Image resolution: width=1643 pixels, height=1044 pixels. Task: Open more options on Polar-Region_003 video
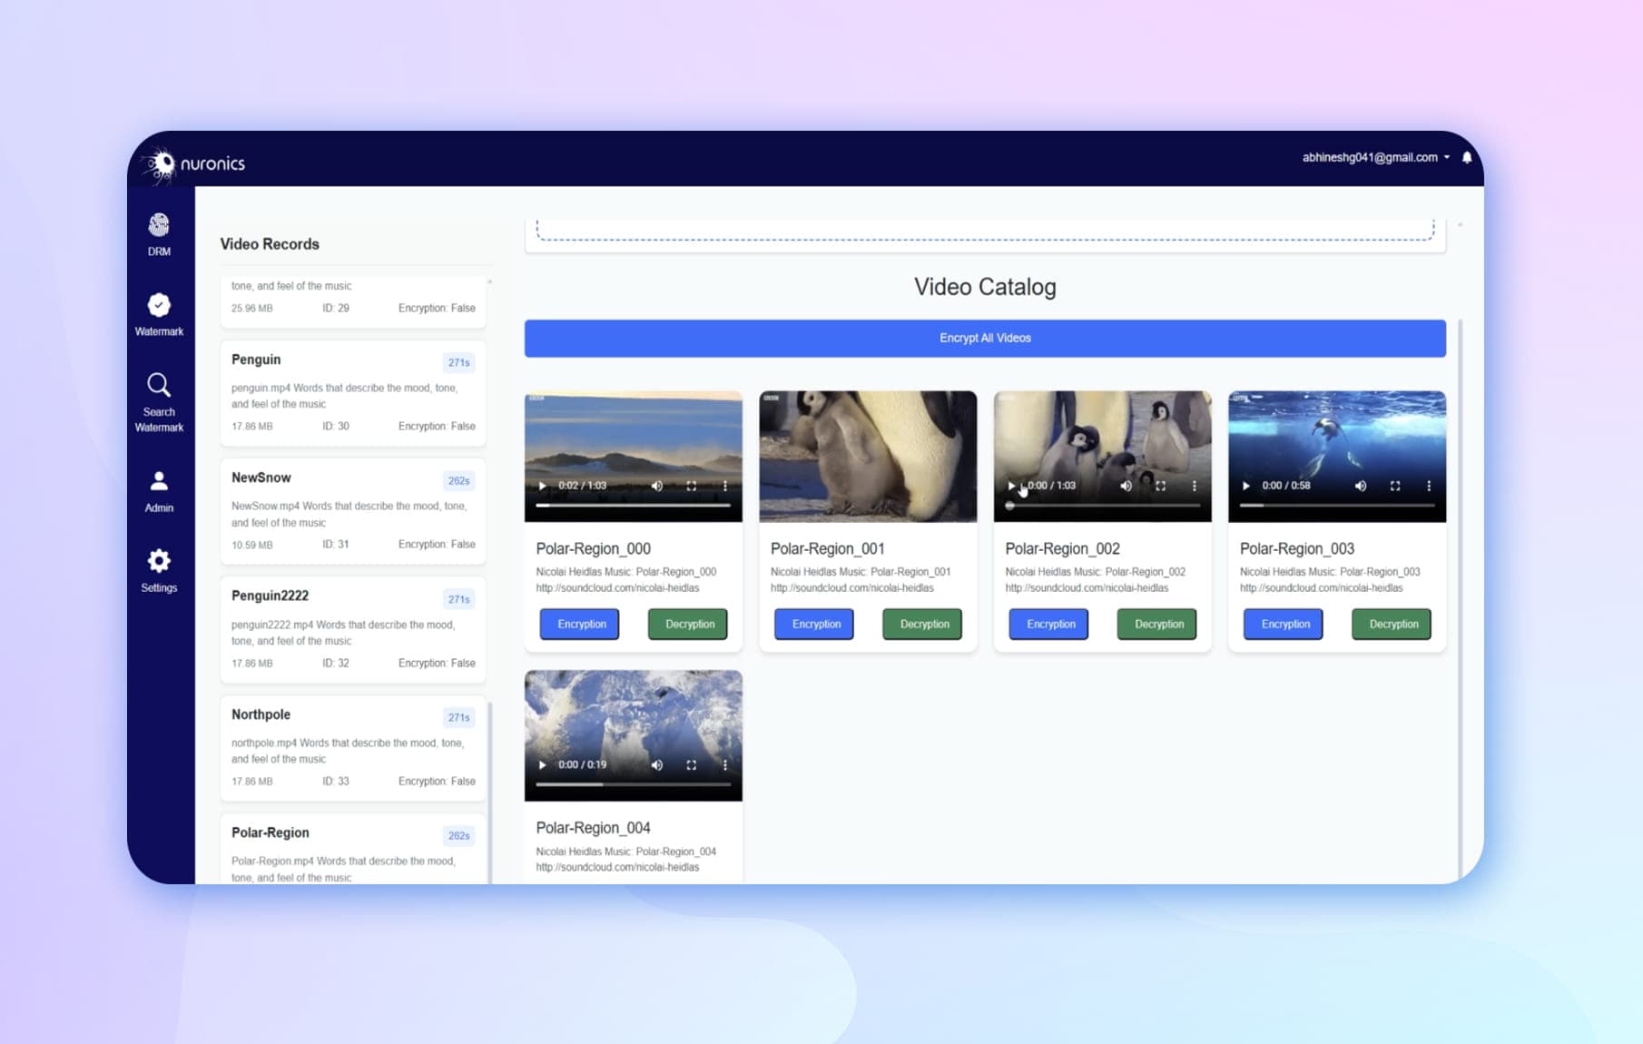click(1429, 486)
